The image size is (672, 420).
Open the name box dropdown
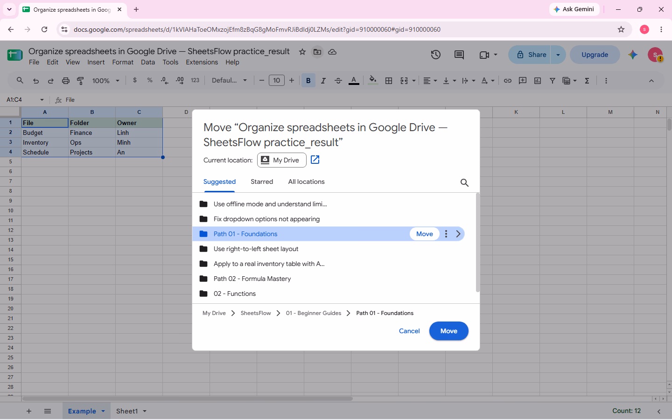(x=42, y=100)
